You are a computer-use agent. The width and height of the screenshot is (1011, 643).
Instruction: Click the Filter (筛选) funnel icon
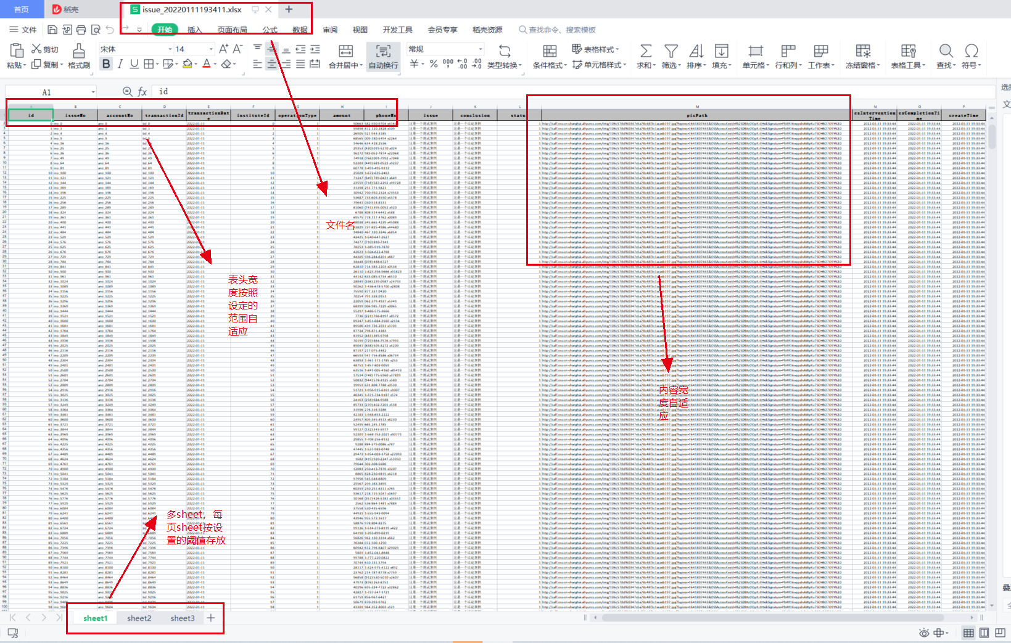(x=671, y=51)
